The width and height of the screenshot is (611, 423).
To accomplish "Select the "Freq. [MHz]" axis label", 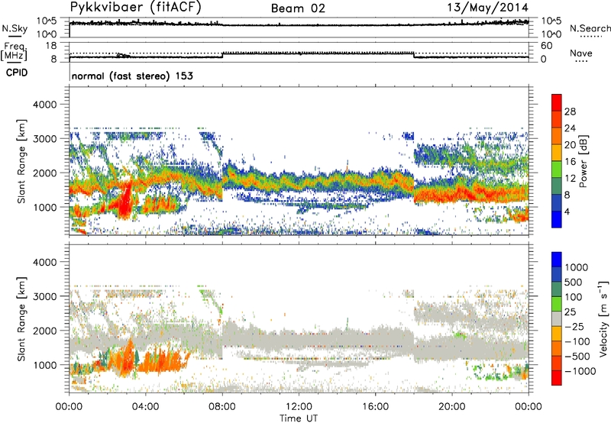I will 14,52.
